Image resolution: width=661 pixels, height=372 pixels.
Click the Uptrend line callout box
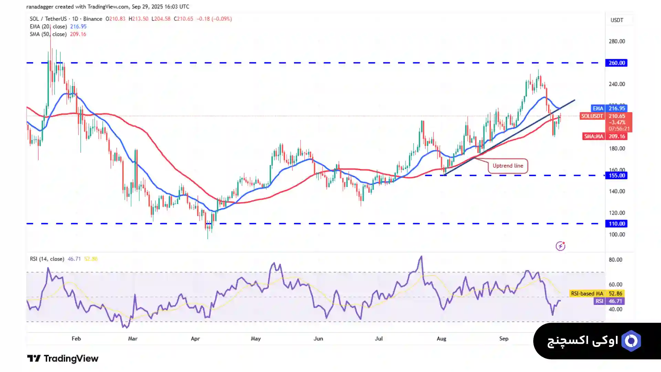click(x=507, y=166)
